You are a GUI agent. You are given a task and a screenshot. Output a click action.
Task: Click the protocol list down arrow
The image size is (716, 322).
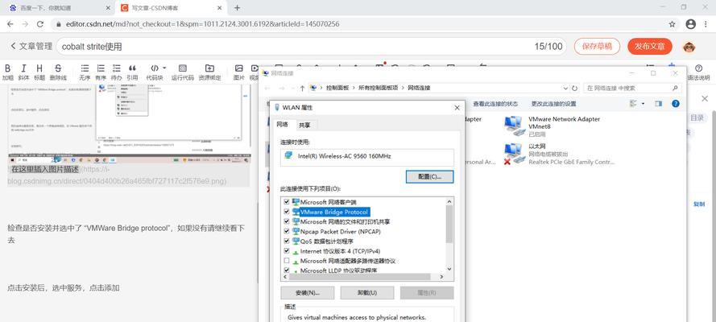tap(449, 270)
